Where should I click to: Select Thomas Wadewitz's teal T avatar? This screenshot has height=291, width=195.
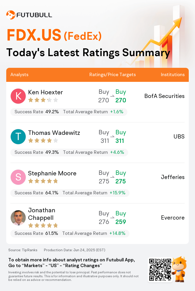pyautogui.click(x=18, y=137)
